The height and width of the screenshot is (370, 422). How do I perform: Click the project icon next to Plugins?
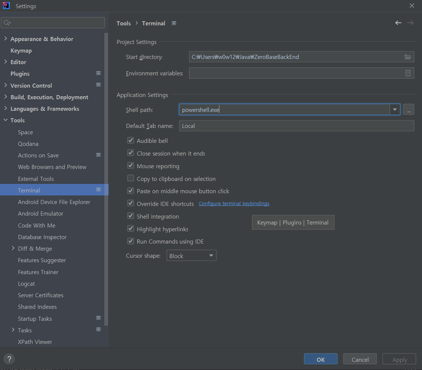point(99,73)
